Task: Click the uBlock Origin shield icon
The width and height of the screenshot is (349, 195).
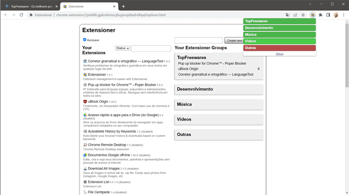Action: (x=85, y=101)
